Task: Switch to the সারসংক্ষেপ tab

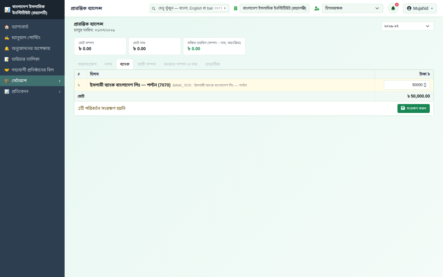Action: click(x=87, y=64)
